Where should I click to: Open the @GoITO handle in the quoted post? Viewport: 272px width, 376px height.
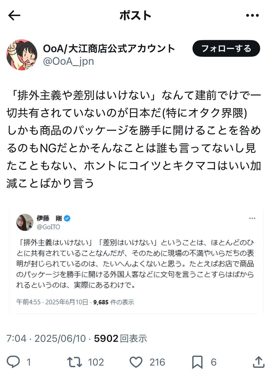pyautogui.click(x=48, y=227)
